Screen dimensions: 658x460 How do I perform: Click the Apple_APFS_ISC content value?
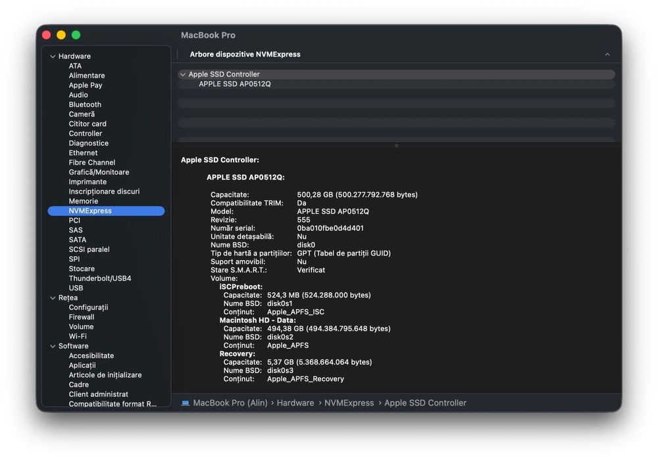[x=296, y=312]
